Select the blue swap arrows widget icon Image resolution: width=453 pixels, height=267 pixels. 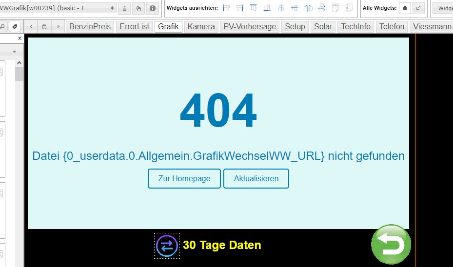[167, 246]
